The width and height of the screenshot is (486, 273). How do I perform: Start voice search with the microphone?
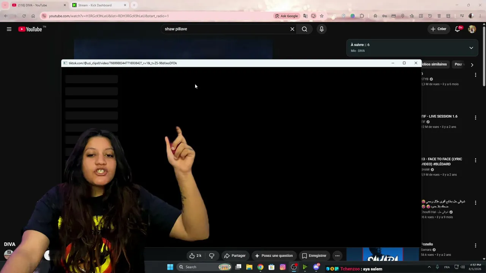[x=322, y=29]
